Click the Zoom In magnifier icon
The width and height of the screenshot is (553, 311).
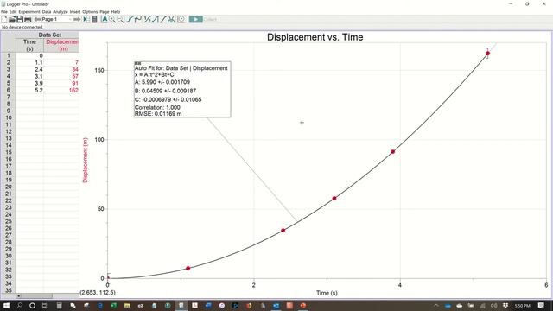click(x=112, y=19)
